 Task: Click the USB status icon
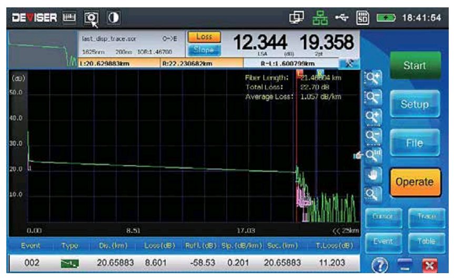(x=340, y=17)
